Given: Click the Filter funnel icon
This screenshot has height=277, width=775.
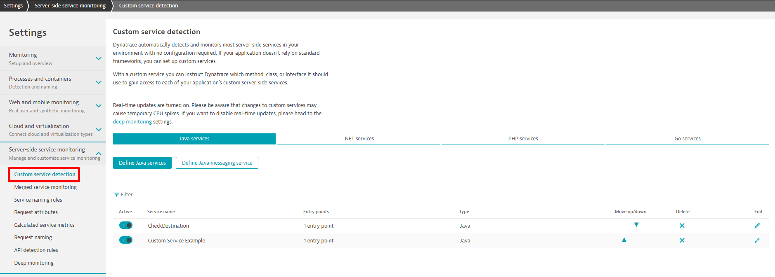Looking at the screenshot, I should [x=116, y=195].
